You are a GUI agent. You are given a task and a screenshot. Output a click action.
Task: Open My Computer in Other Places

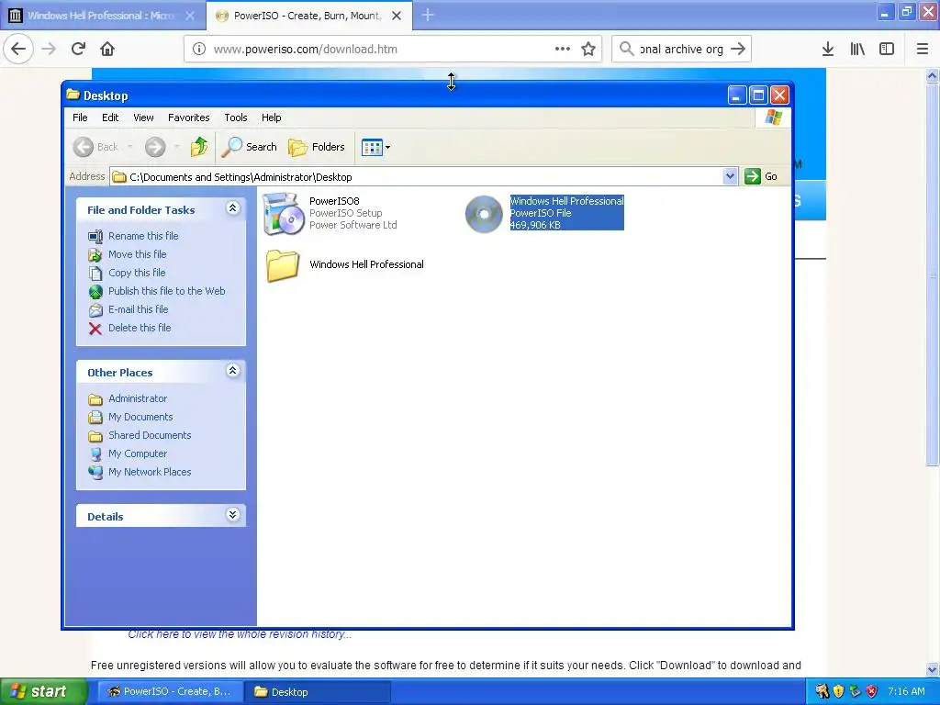pyautogui.click(x=138, y=453)
